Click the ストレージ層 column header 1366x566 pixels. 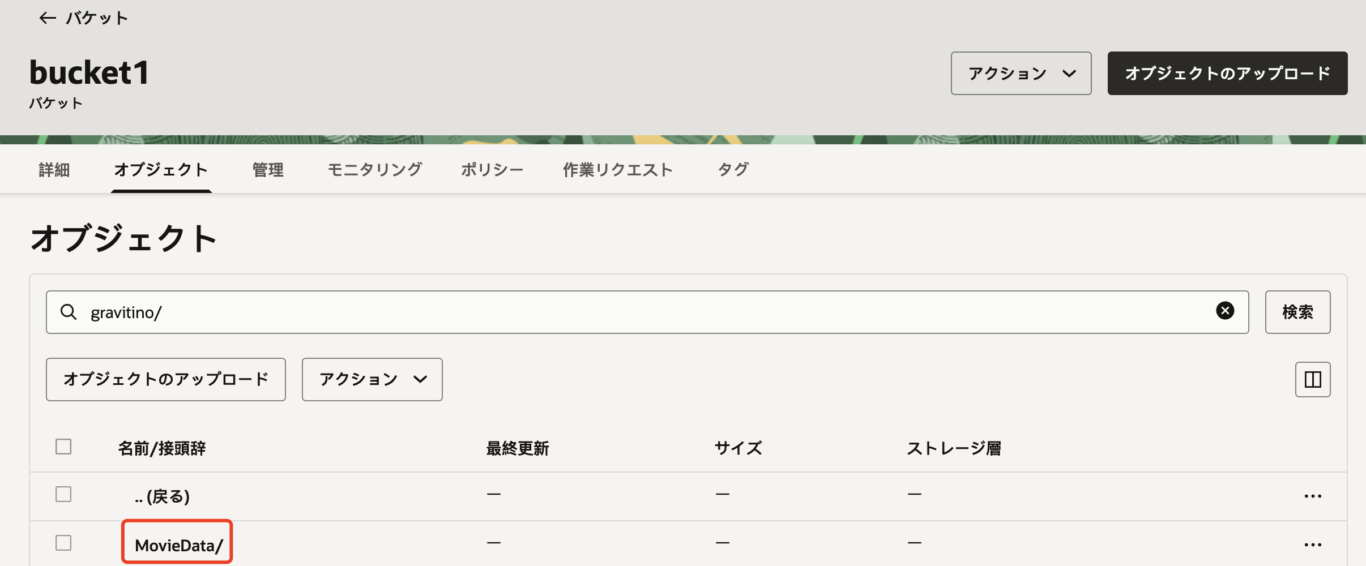click(x=954, y=448)
